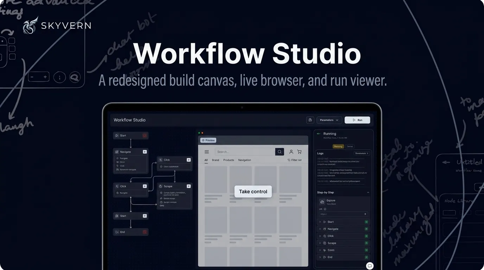This screenshot has height=270, width=484.
Task: Click green status badge on Click step row
Action: [x=366, y=236]
